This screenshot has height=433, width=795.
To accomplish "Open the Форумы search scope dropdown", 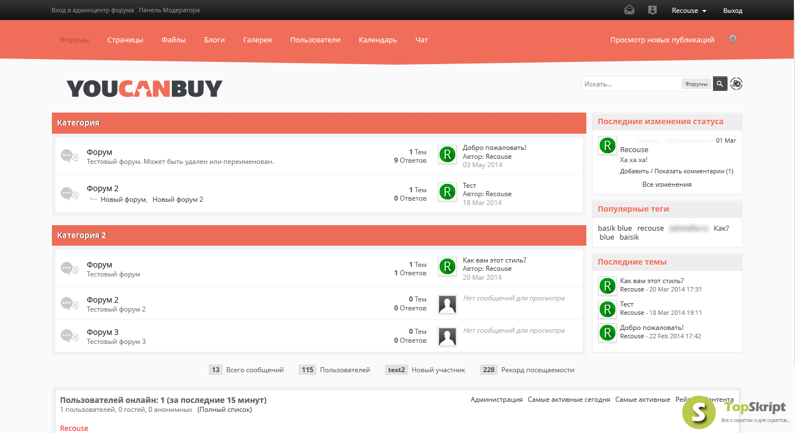I will click(696, 84).
